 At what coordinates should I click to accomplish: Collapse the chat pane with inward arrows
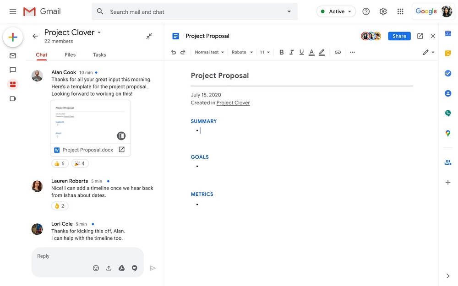click(x=149, y=36)
